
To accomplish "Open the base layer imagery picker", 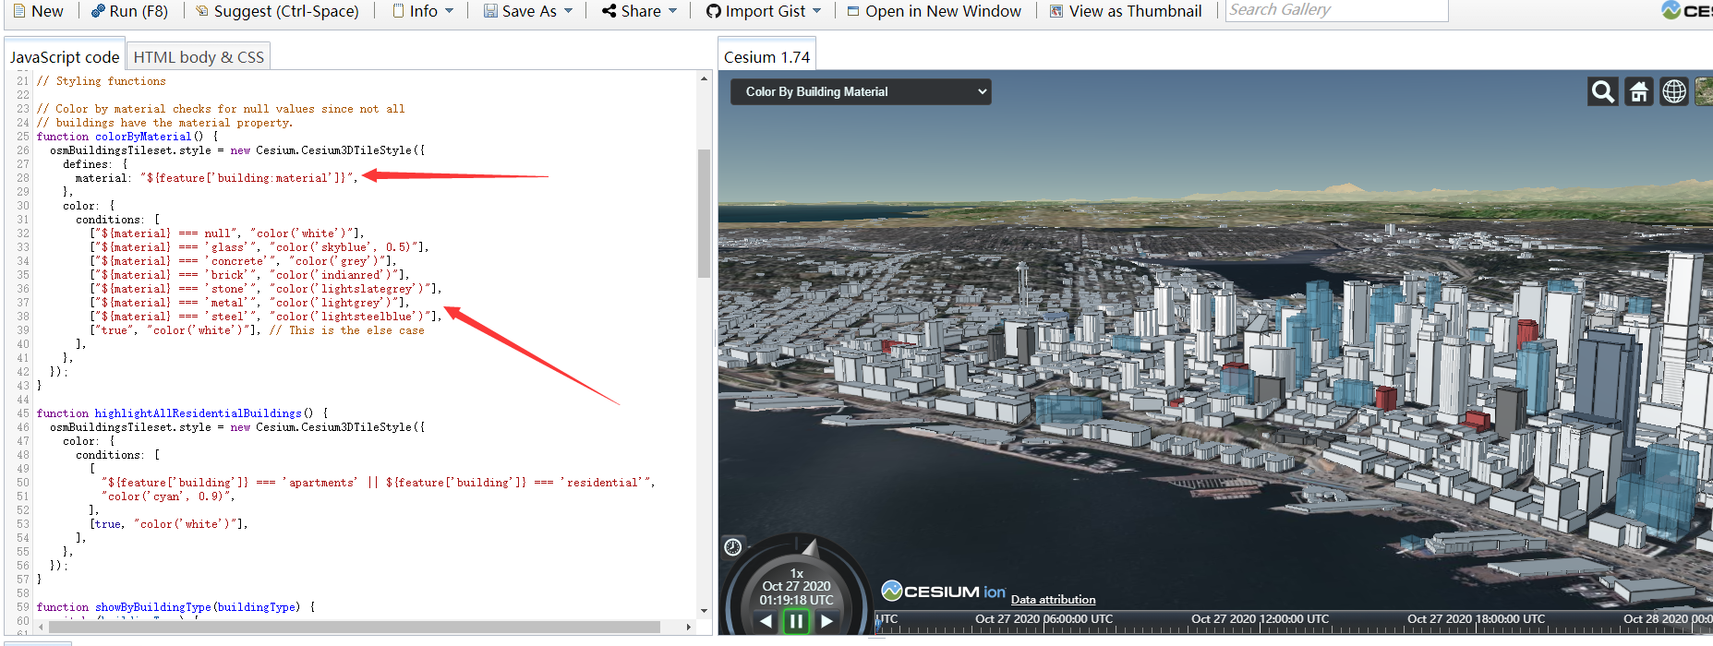I will 1705,91.
